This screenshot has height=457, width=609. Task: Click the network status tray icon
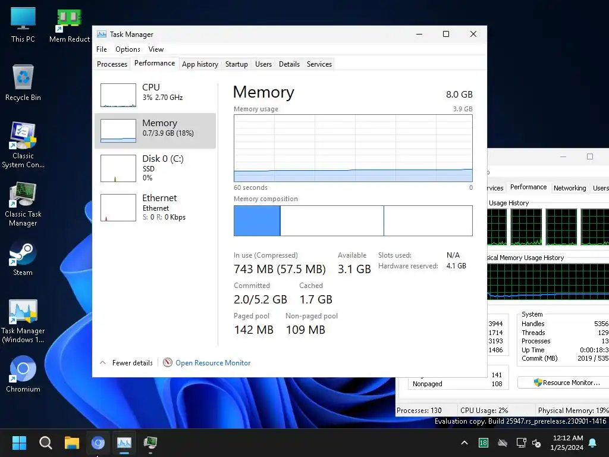pyautogui.click(x=521, y=443)
